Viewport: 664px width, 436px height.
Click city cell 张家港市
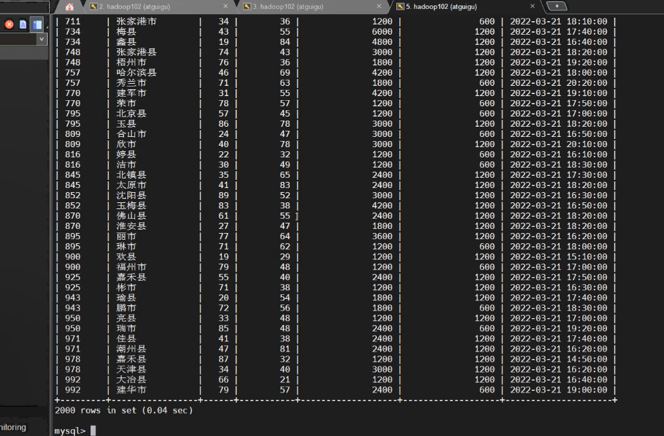pos(136,21)
